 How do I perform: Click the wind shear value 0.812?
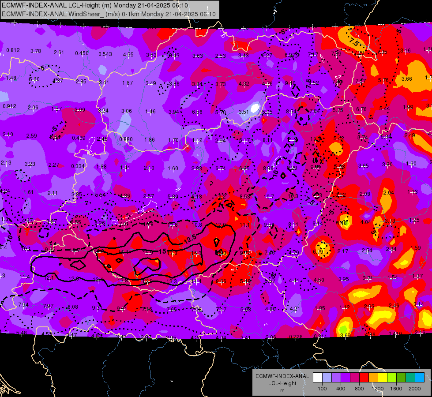(x=13, y=50)
